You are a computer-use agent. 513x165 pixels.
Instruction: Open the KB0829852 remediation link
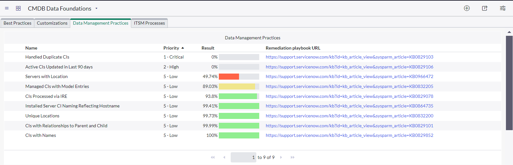(349, 135)
